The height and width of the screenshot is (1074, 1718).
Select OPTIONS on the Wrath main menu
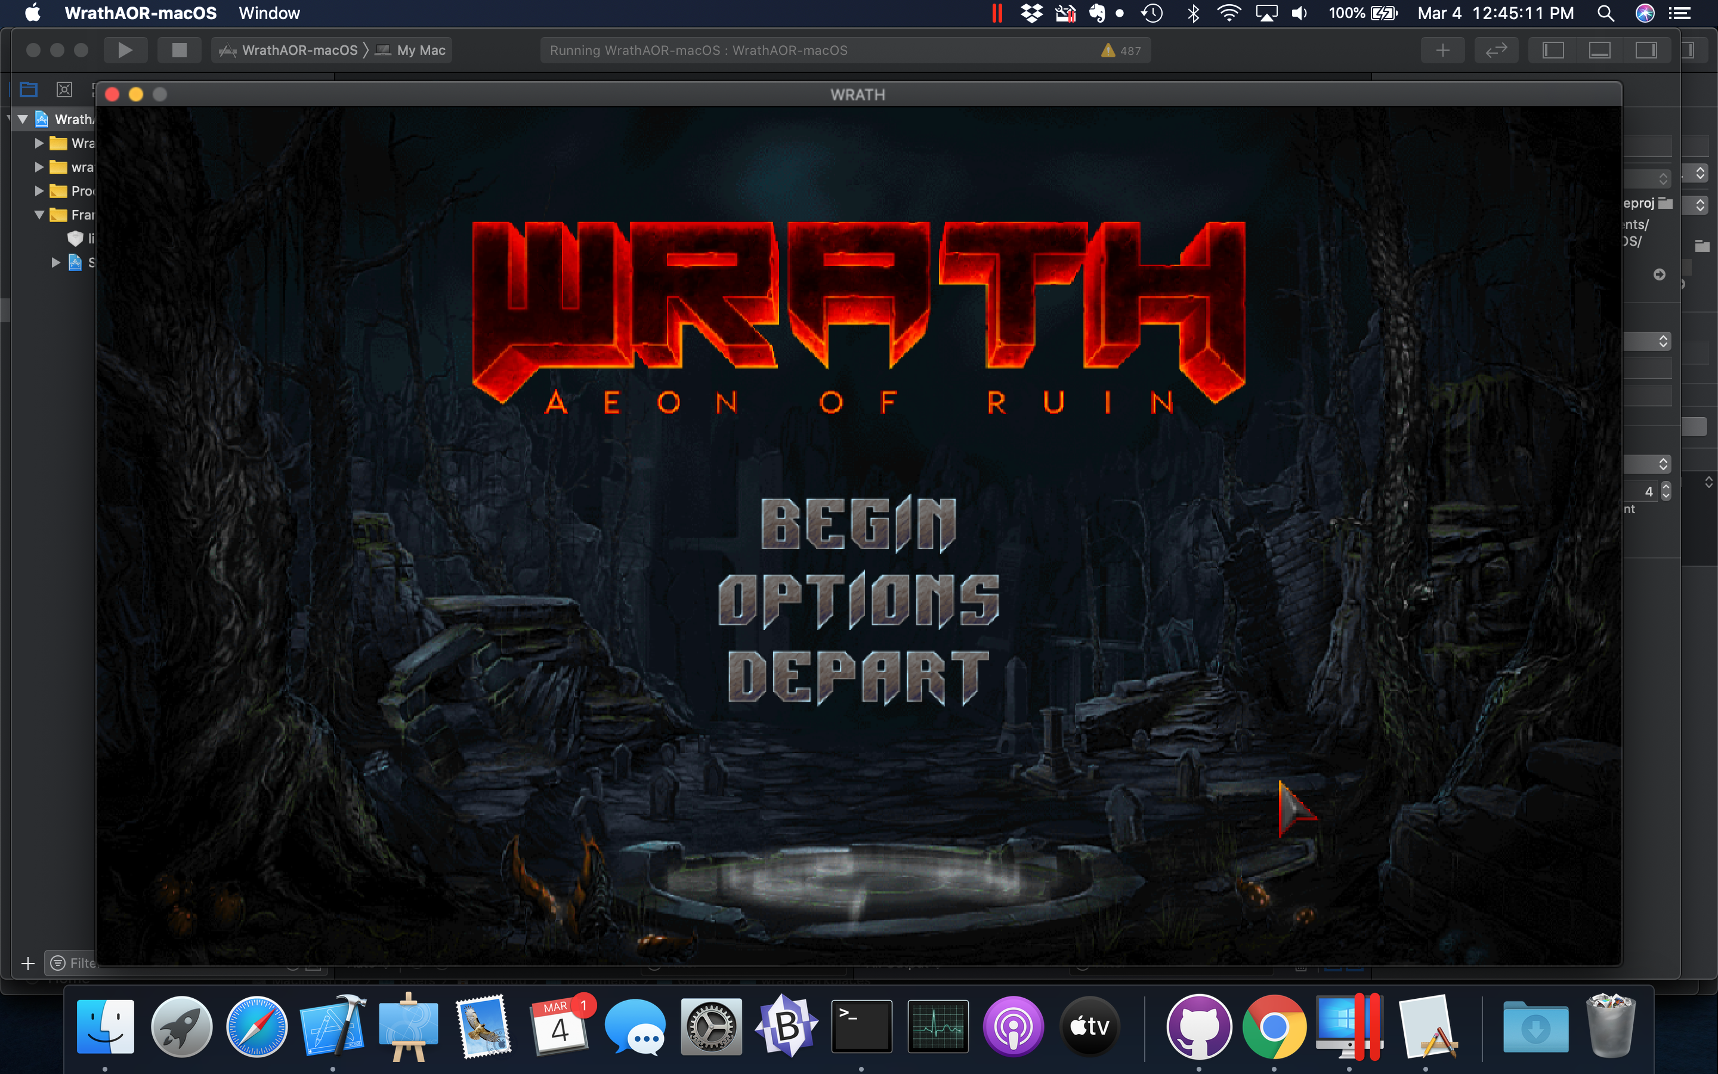point(858,600)
